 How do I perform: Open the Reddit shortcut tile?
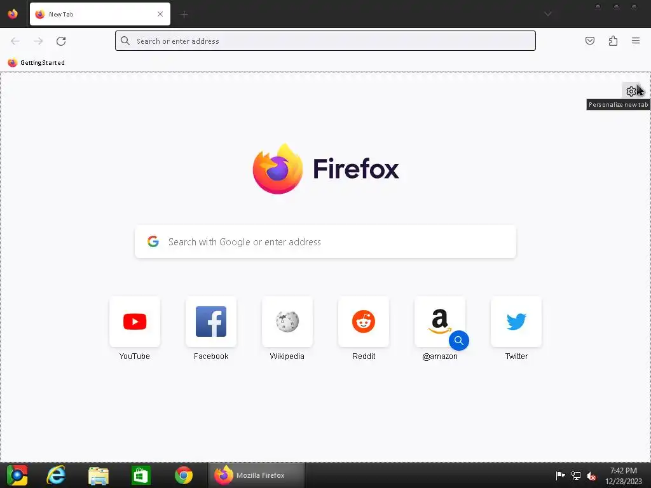click(x=364, y=322)
